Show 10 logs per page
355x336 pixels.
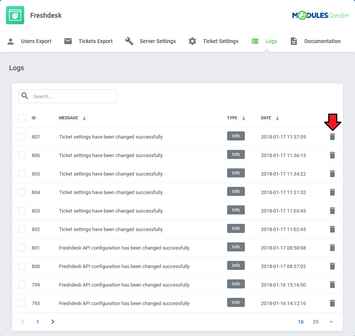(x=301, y=322)
